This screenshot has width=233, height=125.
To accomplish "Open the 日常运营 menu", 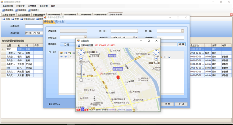I will tap(21, 6).
